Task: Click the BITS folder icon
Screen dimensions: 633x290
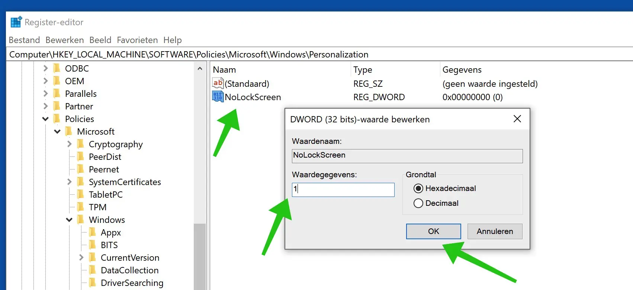Action: pos(93,245)
